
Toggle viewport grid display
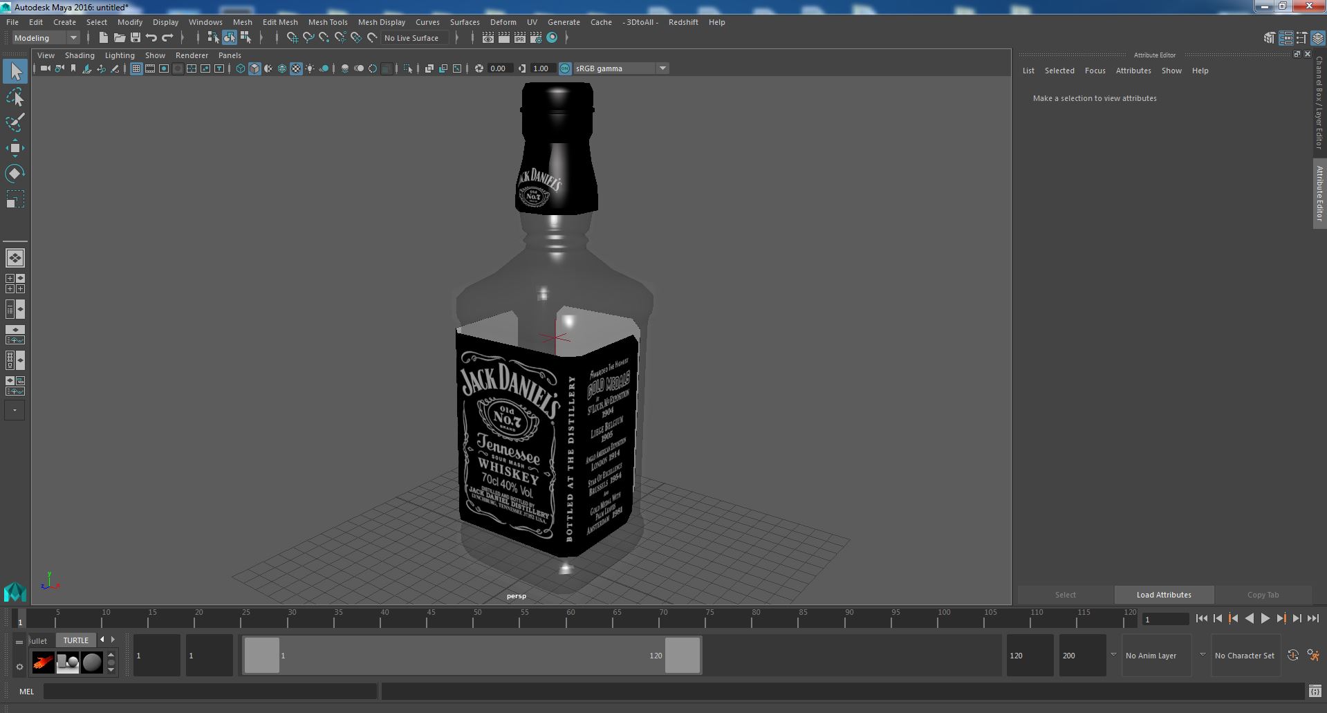(136, 68)
